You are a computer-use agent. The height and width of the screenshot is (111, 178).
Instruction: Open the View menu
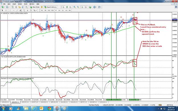[9, 4]
